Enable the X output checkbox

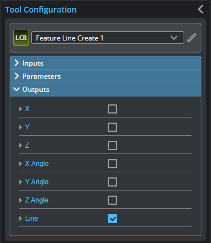pos(112,109)
